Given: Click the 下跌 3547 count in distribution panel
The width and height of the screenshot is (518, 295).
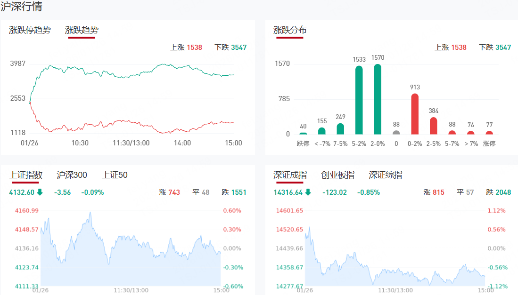Looking at the screenshot, I should [x=495, y=48].
